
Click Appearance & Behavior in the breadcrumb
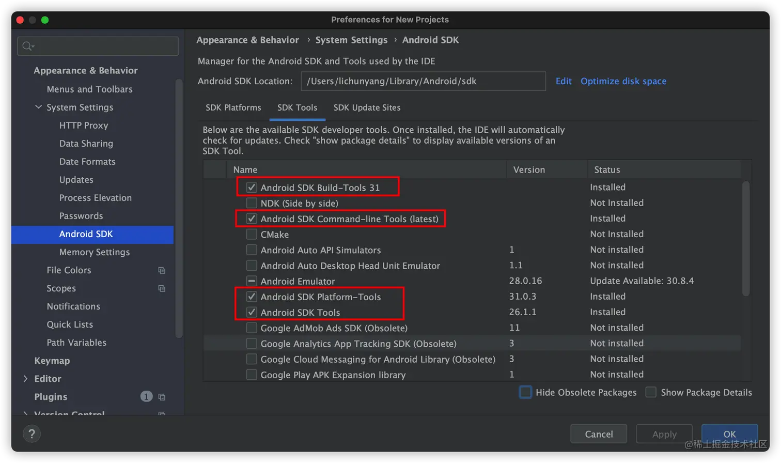point(247,40)
